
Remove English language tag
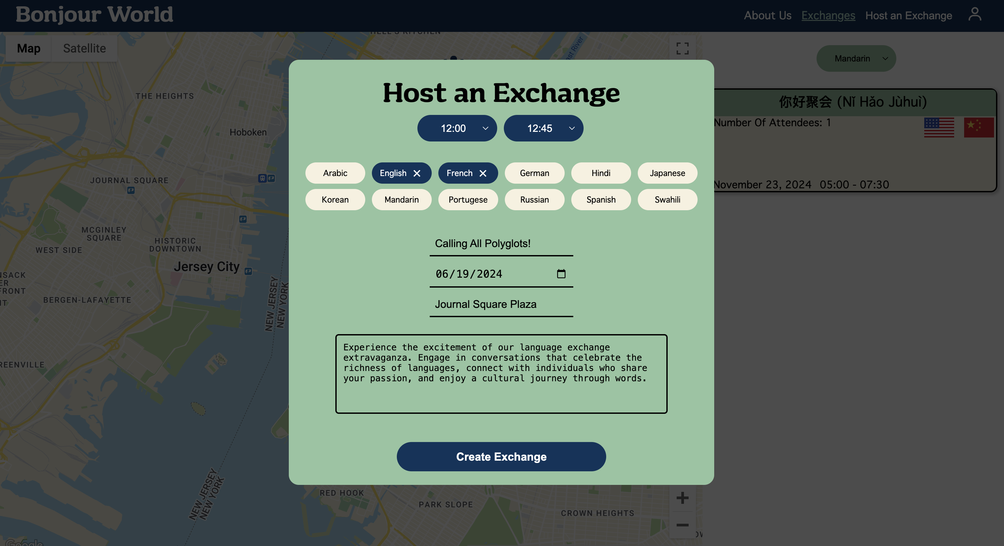coord(417,173)
